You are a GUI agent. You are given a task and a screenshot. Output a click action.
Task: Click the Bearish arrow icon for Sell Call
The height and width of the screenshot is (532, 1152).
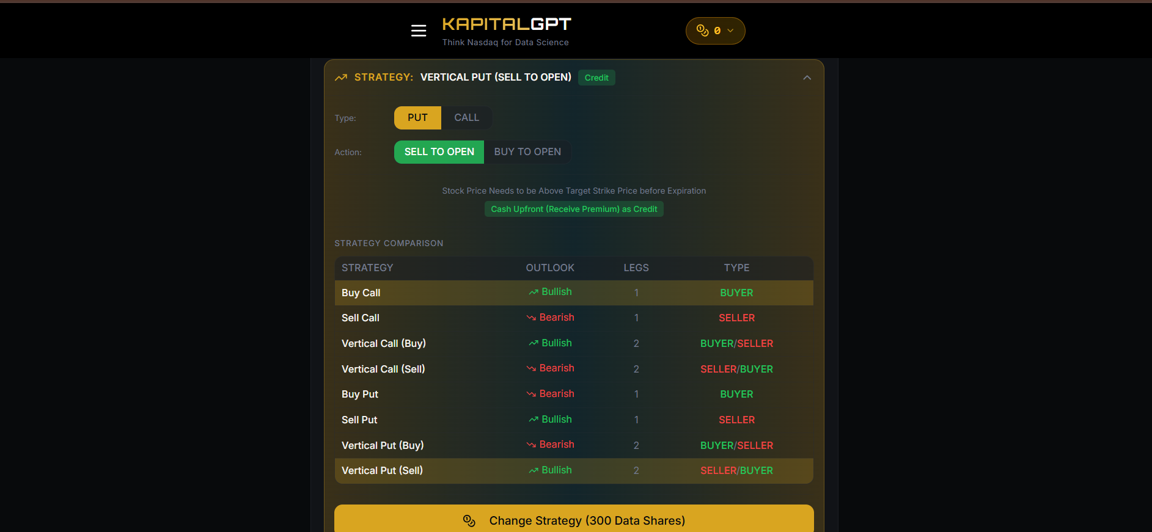pyautogui.click(x=531, y=318)
